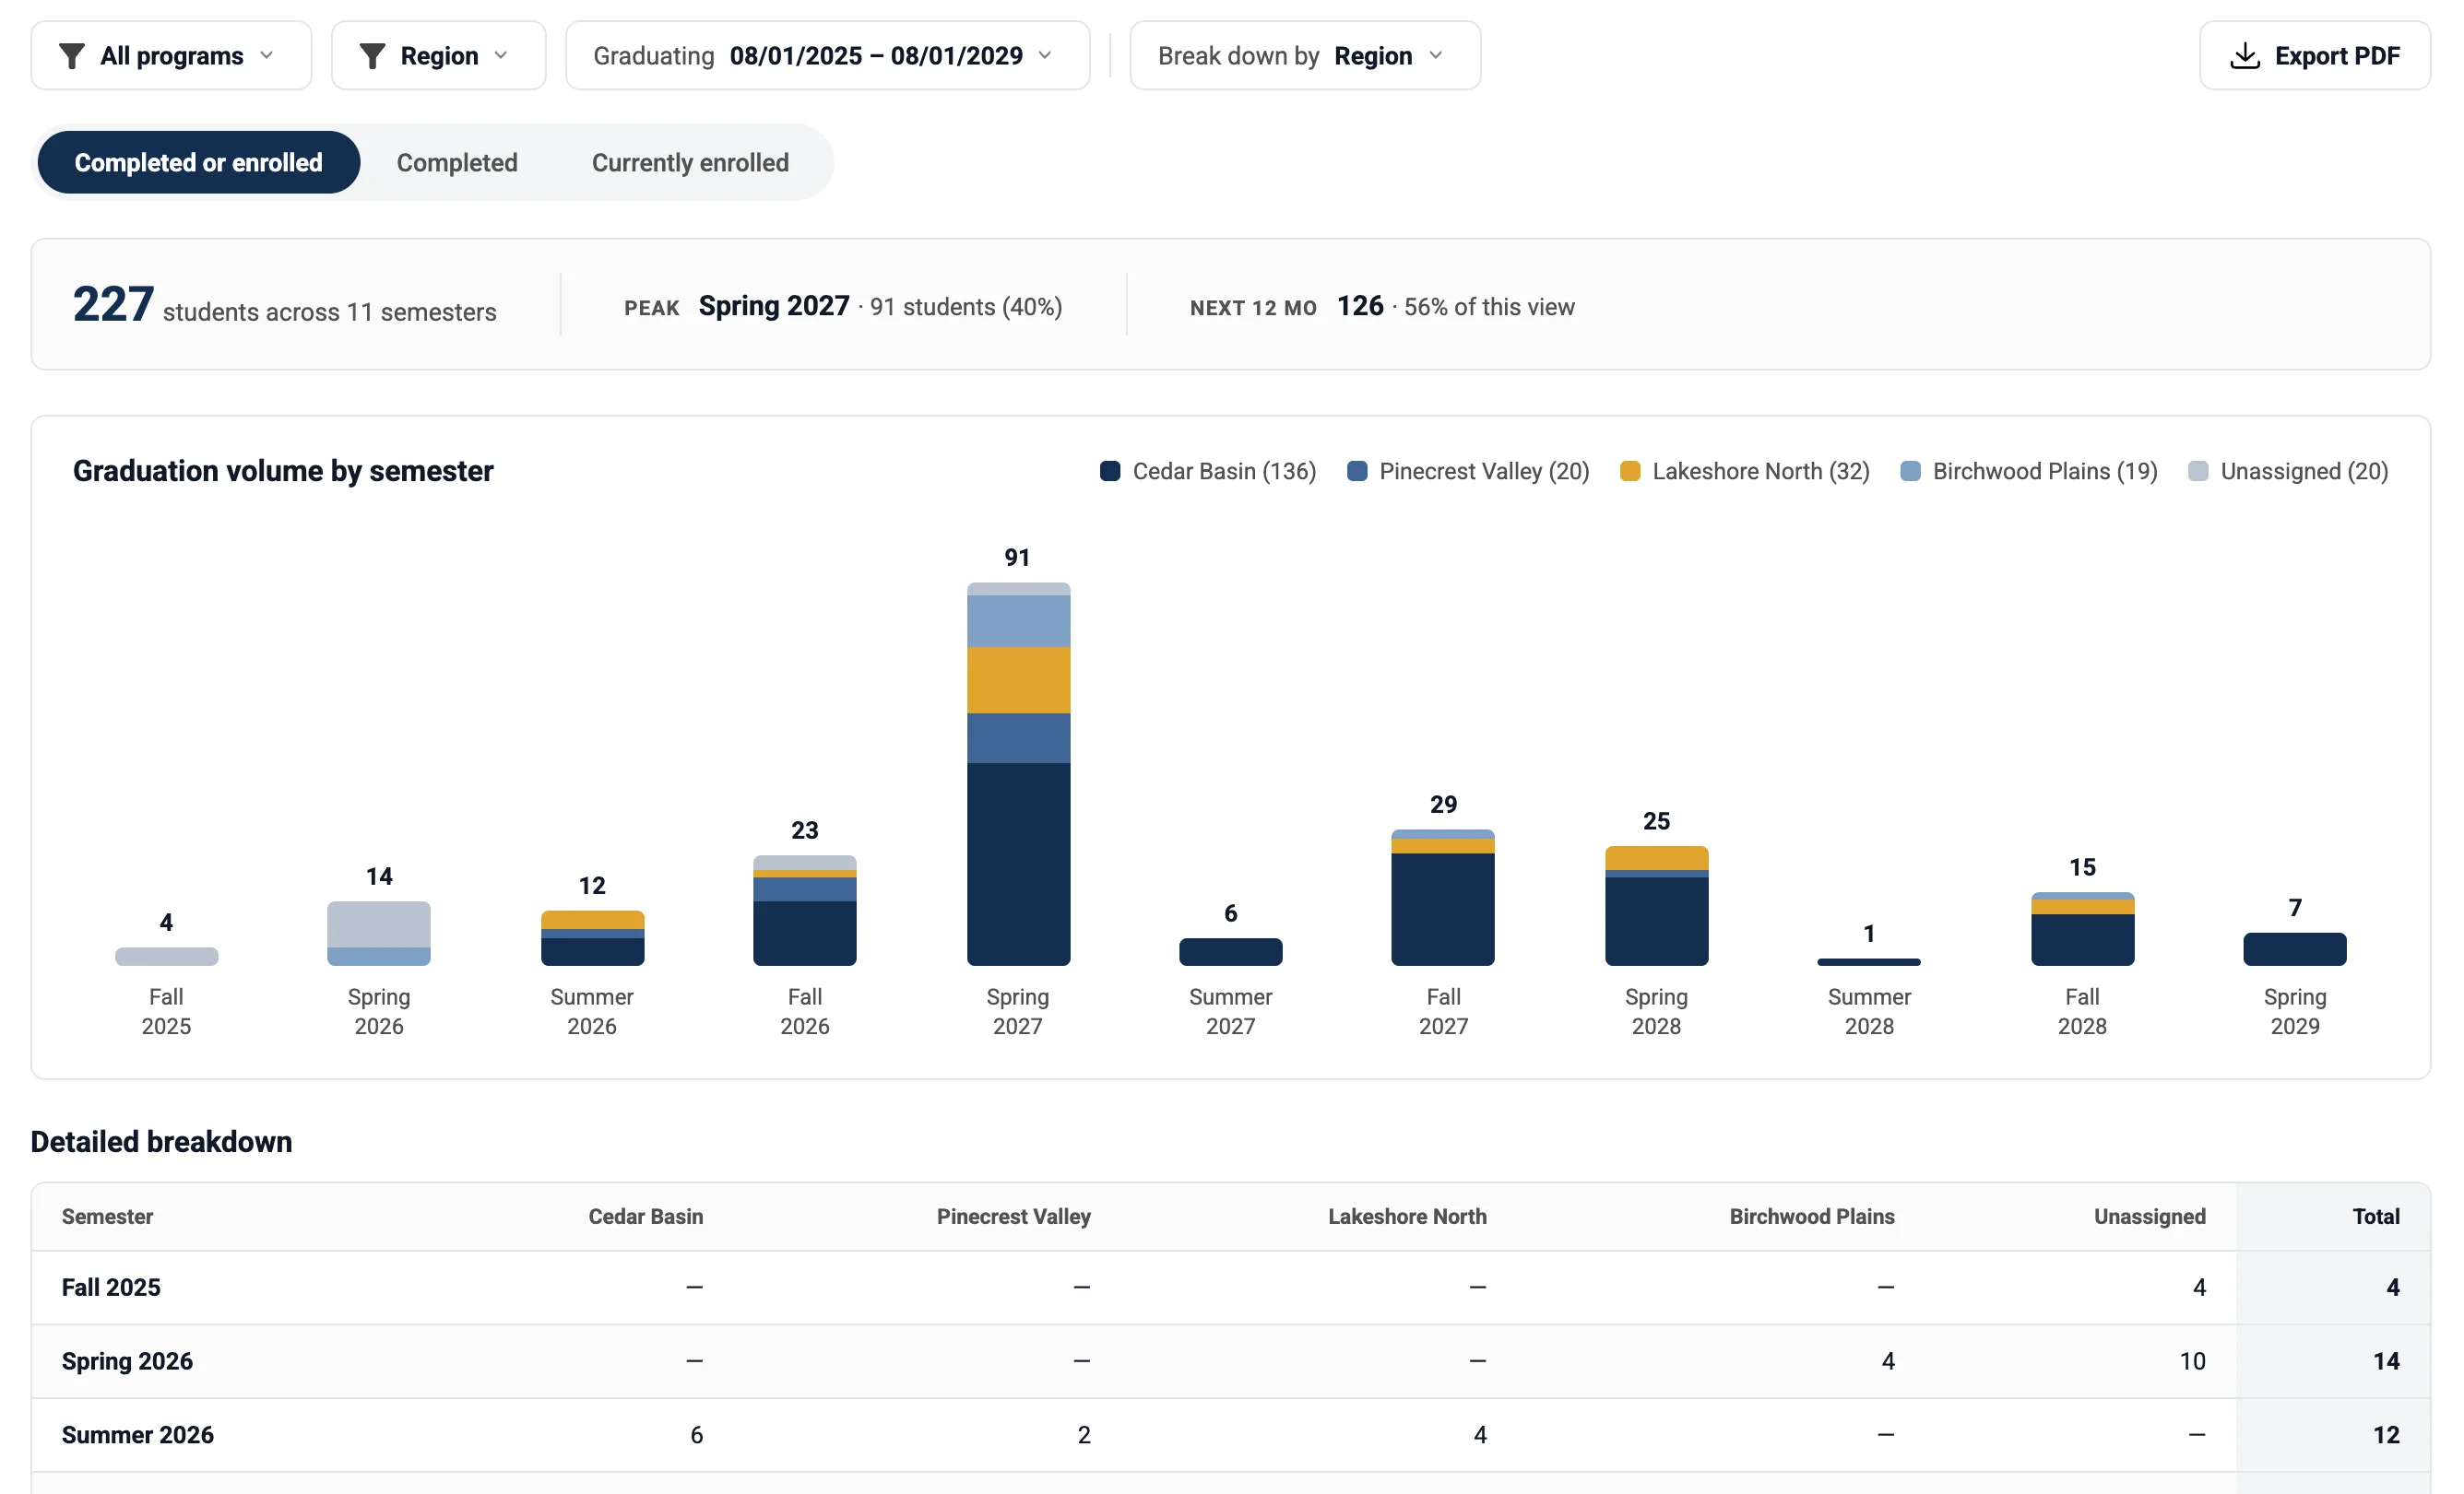Open the Graduating date range dropdown

pos(827,56)
